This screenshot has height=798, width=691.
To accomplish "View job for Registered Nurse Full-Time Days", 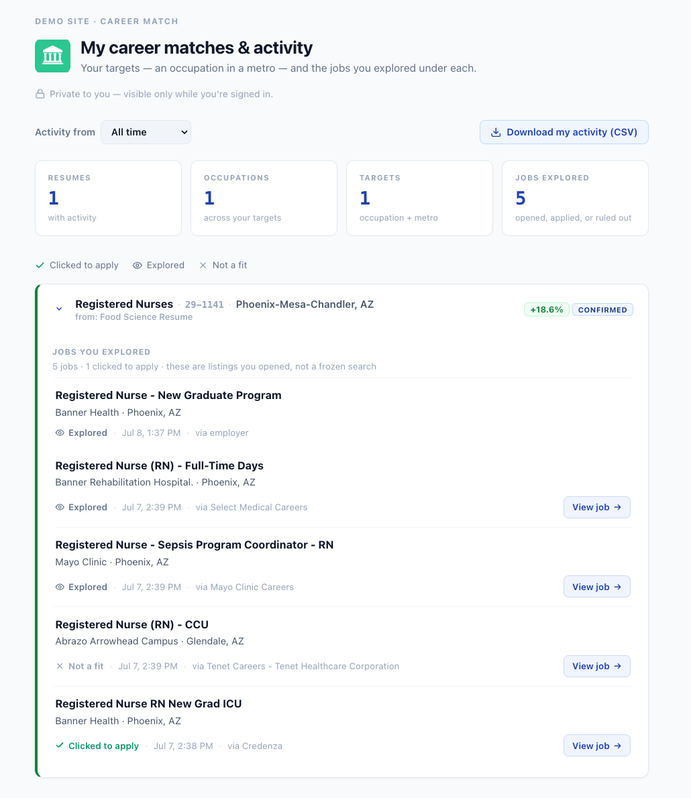I will 597,508.
